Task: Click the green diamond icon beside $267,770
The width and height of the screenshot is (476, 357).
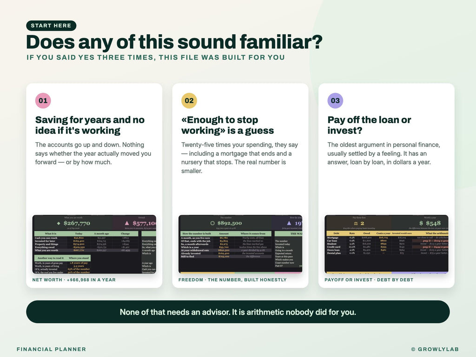Action: pyautogui.click(x=59, y=223)
